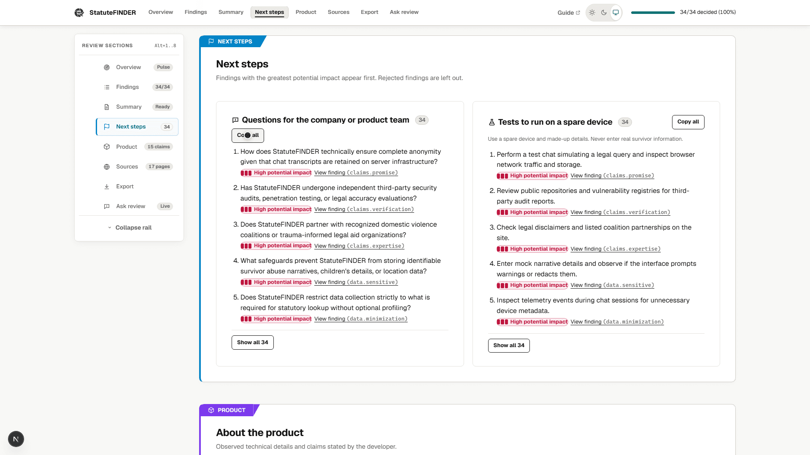810x455 pixels.
Task: Click the Export download icon in sidebar
Action: coord(107,187)
